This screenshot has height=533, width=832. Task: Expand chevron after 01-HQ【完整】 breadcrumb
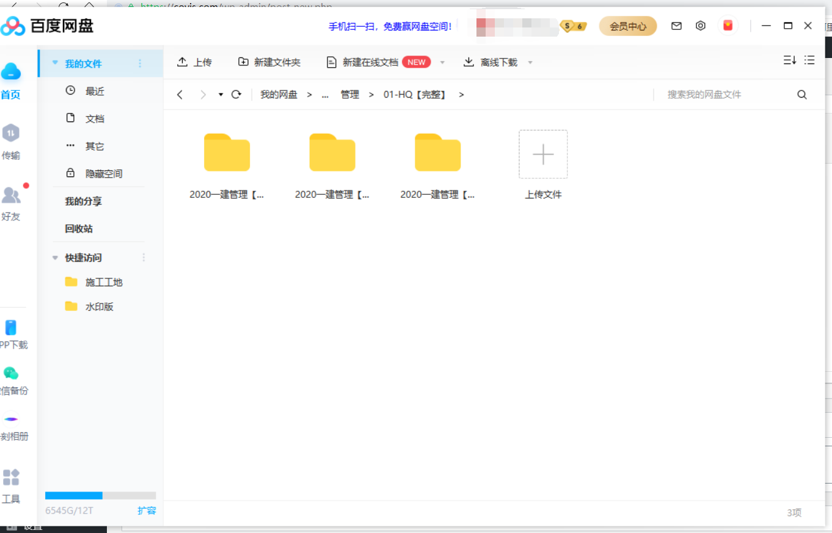461,95
